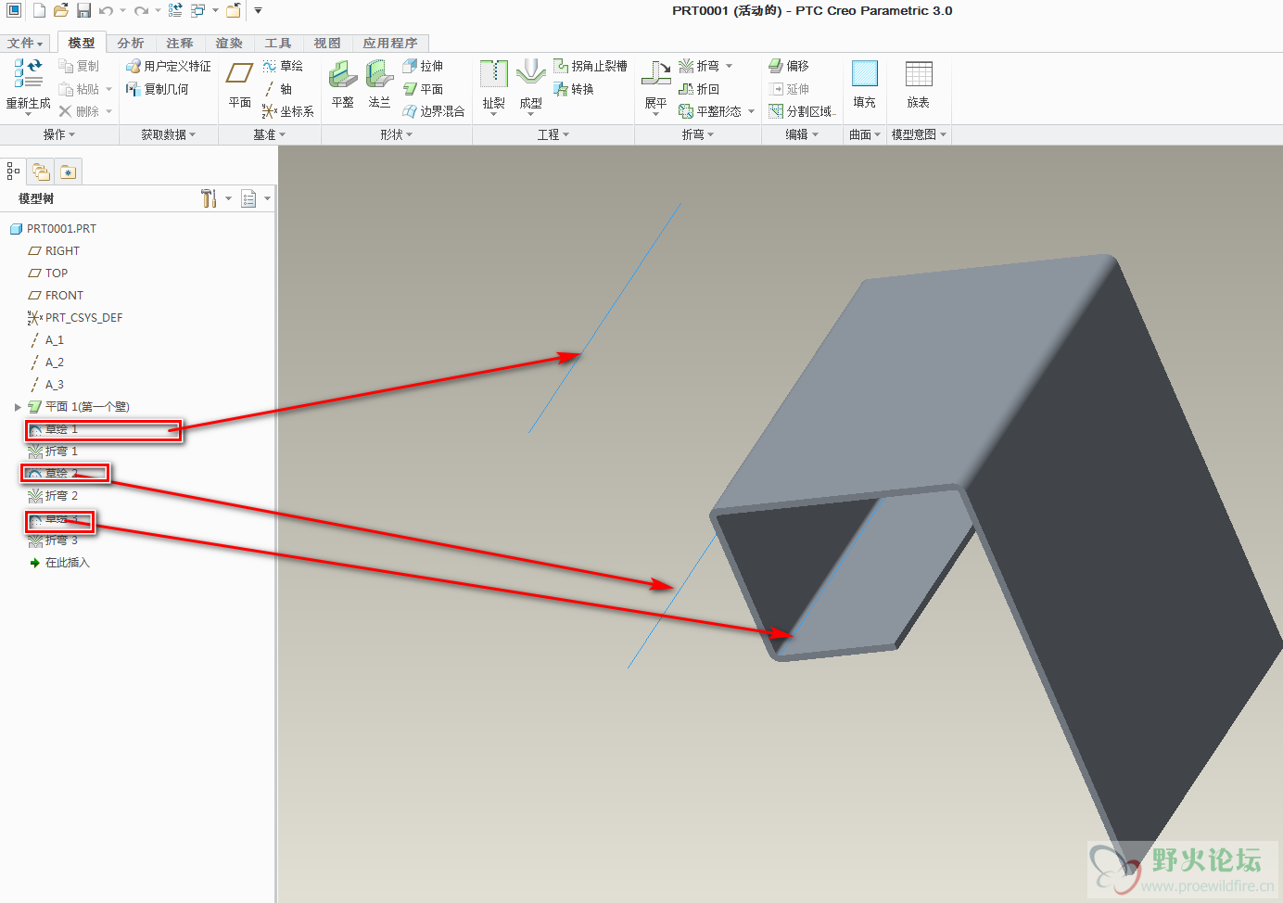Switch to the 应用程序 tab
1283x903 pixels.
pyautogui.click(x=390, y=44)
